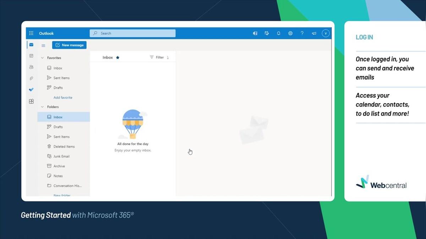
Task: Open the notifications bell
Action: click(x=279, y=33)
